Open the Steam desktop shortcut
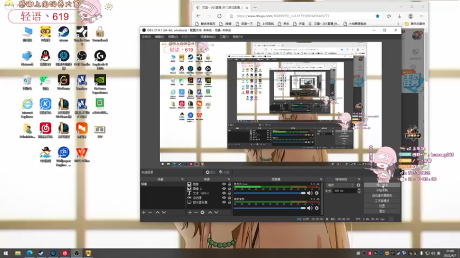This screenshot has height=258, width=460. pyautogui.click(x=63, y=34)
